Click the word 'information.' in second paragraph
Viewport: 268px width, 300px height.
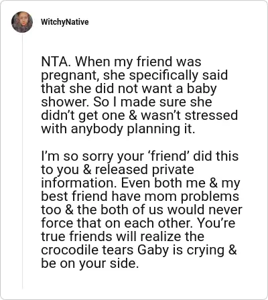click(79, 183)
